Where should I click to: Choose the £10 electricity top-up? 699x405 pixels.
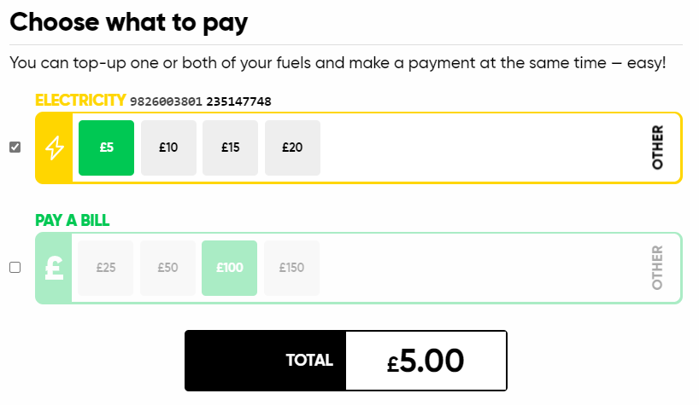(168, 148)
